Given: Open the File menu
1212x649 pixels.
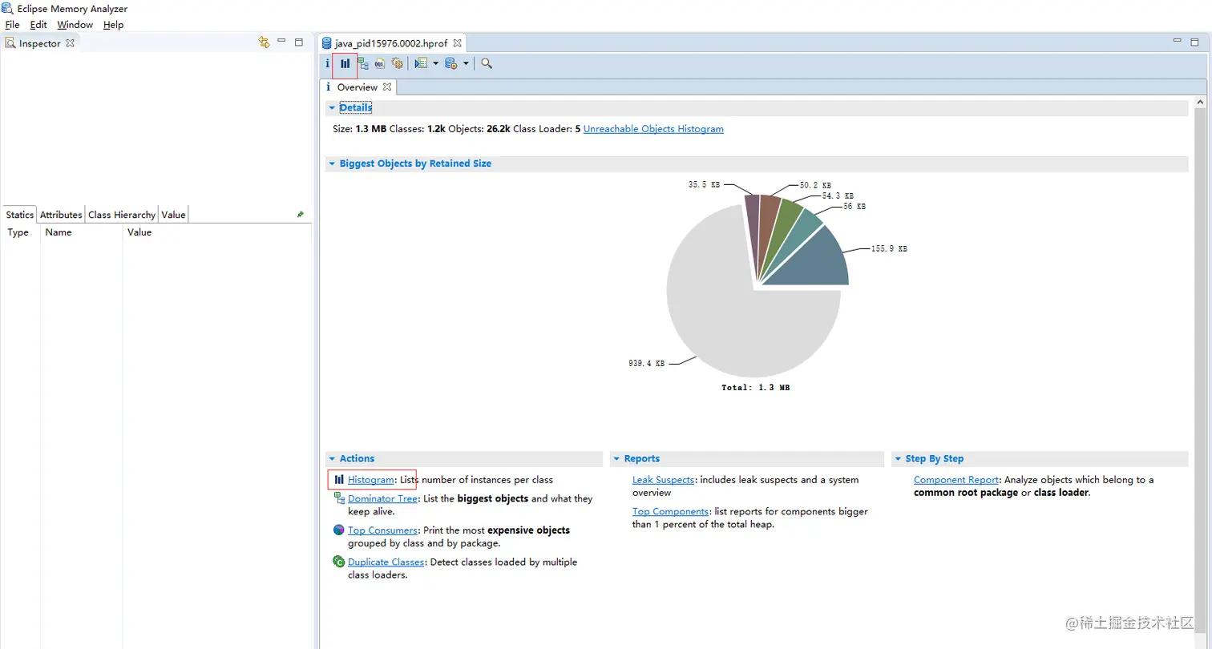Looking at the screenshot, I should click(x=12, y=25).
